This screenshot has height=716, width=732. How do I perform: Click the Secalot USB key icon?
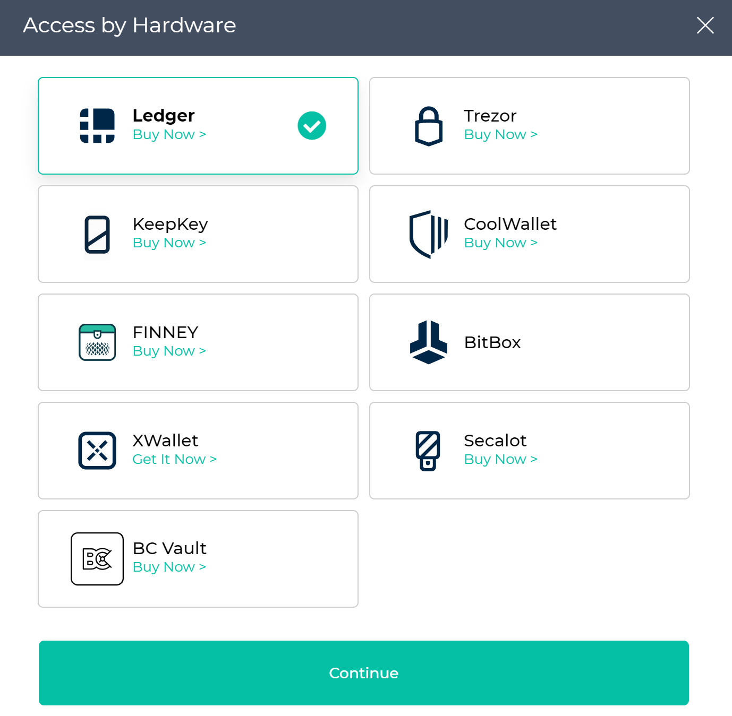428,451
